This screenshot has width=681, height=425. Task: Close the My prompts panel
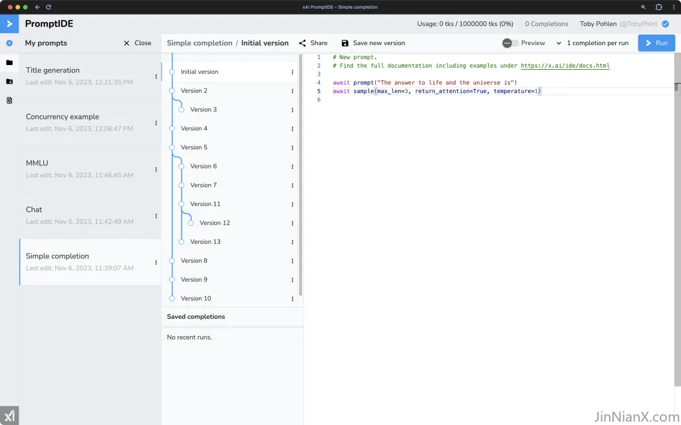coord(137,43)
